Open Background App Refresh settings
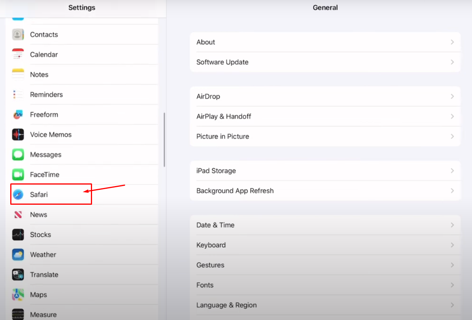The height and width of the screenshot is (320, 472). (x=235, y=191)
